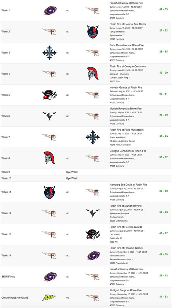The height and width of the screenshot is (308, 172).
Task: Select the 'Rhein Fire at Frankfurt Galaxy' game title
Action: pos(126,248)
